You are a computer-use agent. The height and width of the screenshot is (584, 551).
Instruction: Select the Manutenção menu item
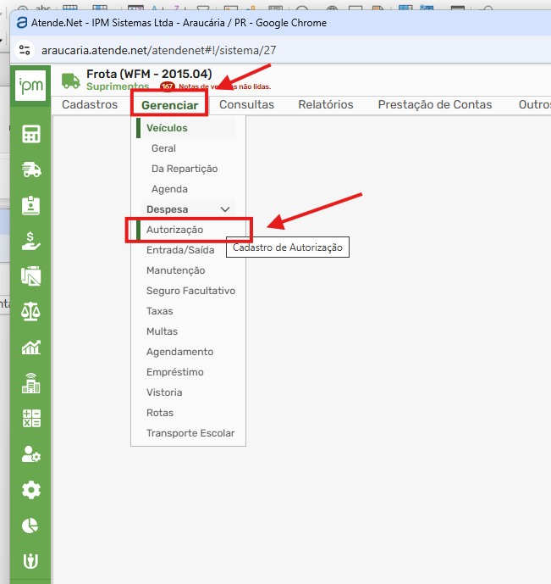tap(175, 270)
